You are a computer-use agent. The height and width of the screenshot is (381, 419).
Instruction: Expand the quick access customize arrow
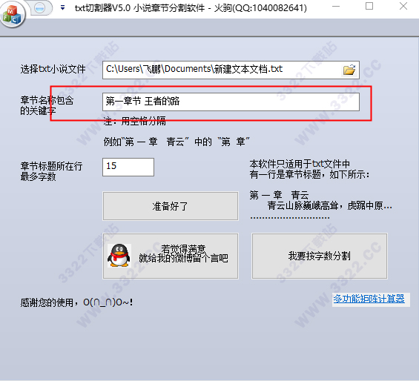click(x=62, y=8)
